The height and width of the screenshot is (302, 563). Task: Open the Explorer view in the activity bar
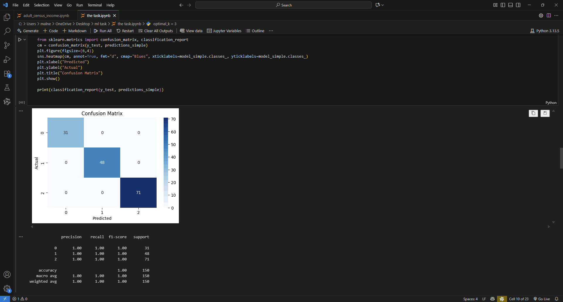coord(7,17)
